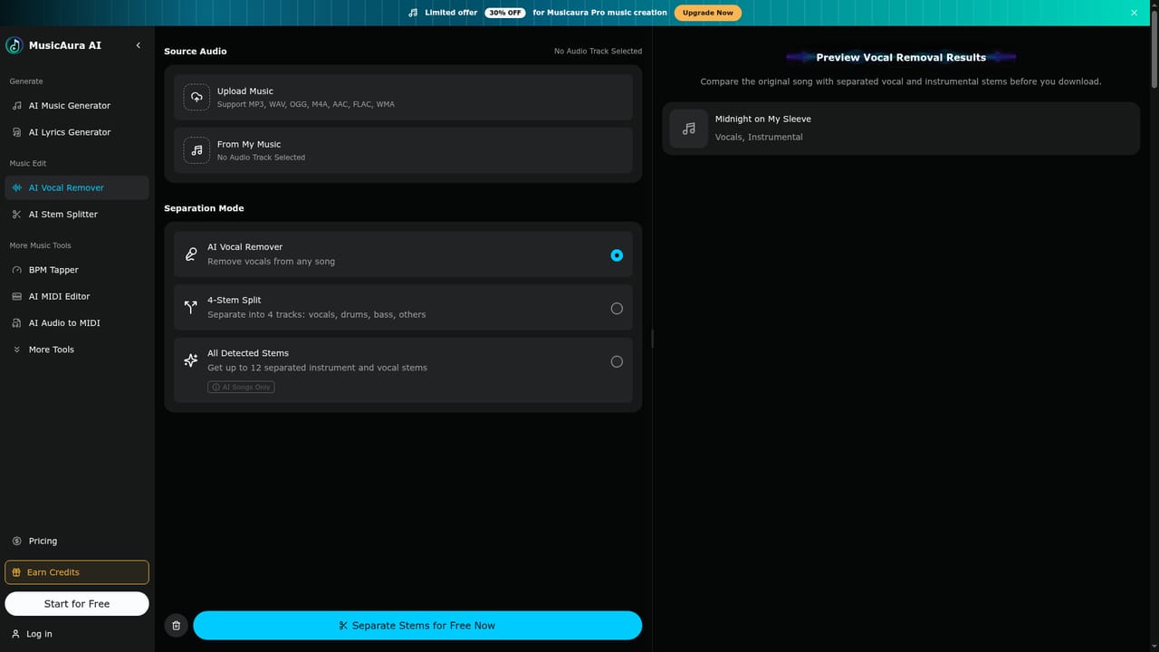The width and height of the screenshot is (1159, 652).
Task: Click the banner music note icon
Action: 413,13
